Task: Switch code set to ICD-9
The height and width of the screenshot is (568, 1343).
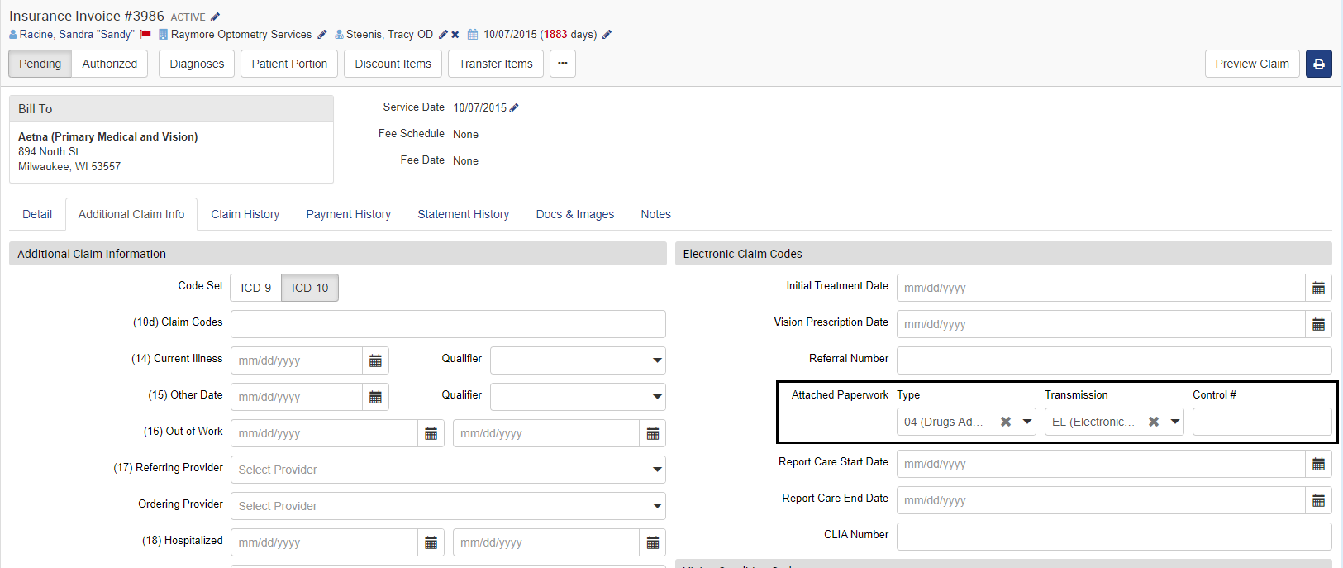Action: [x=255, y=288]
